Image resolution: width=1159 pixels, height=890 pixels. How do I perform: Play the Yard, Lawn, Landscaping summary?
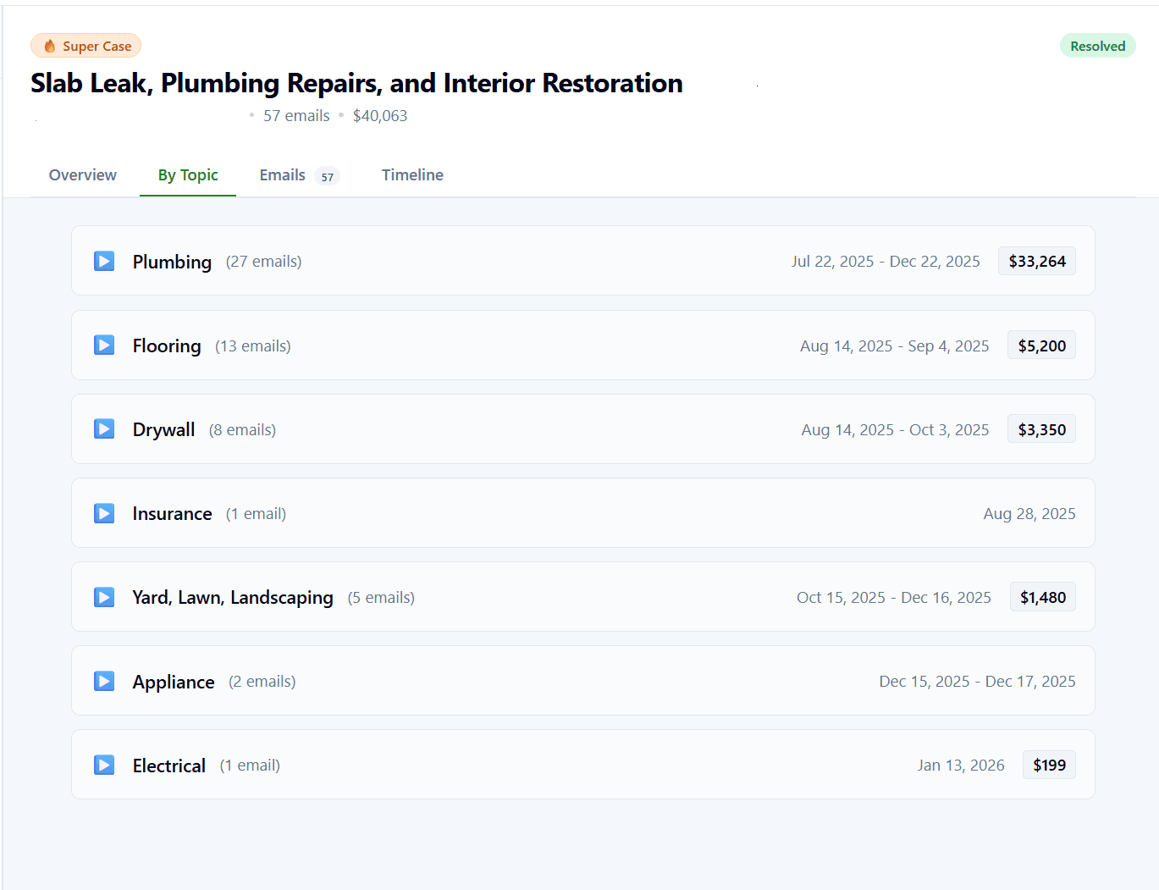point(103,597)
